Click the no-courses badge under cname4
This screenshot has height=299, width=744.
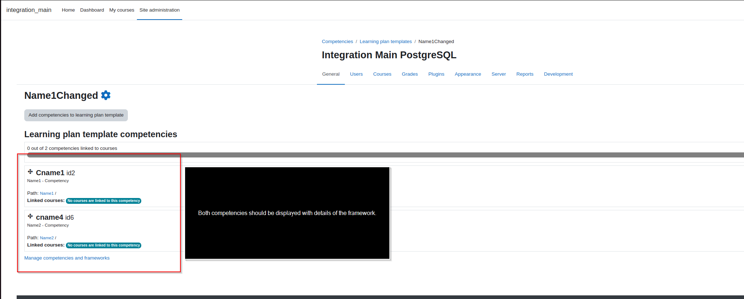pos(104,245)
